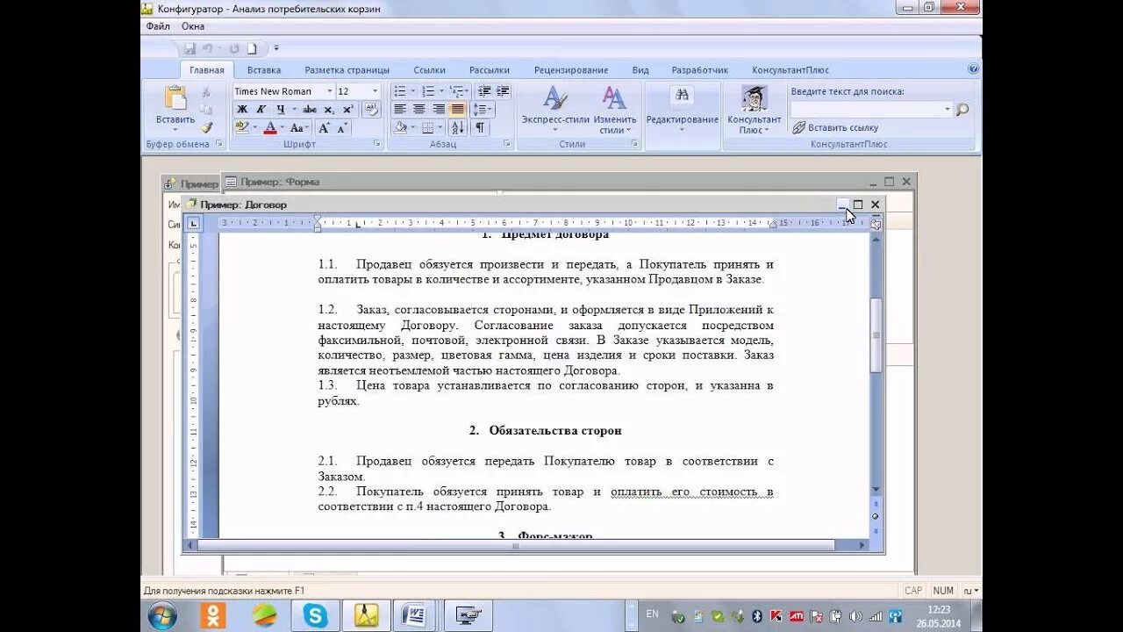
Task: Click the Copy icon in the clipboard group
Action: pos(206,110)
